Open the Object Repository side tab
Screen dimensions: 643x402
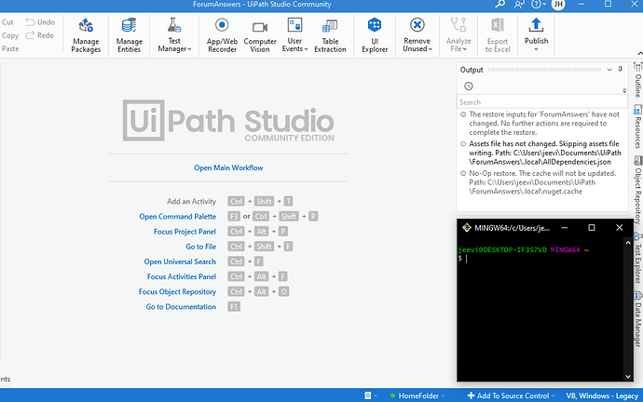[x=637, y=190]
